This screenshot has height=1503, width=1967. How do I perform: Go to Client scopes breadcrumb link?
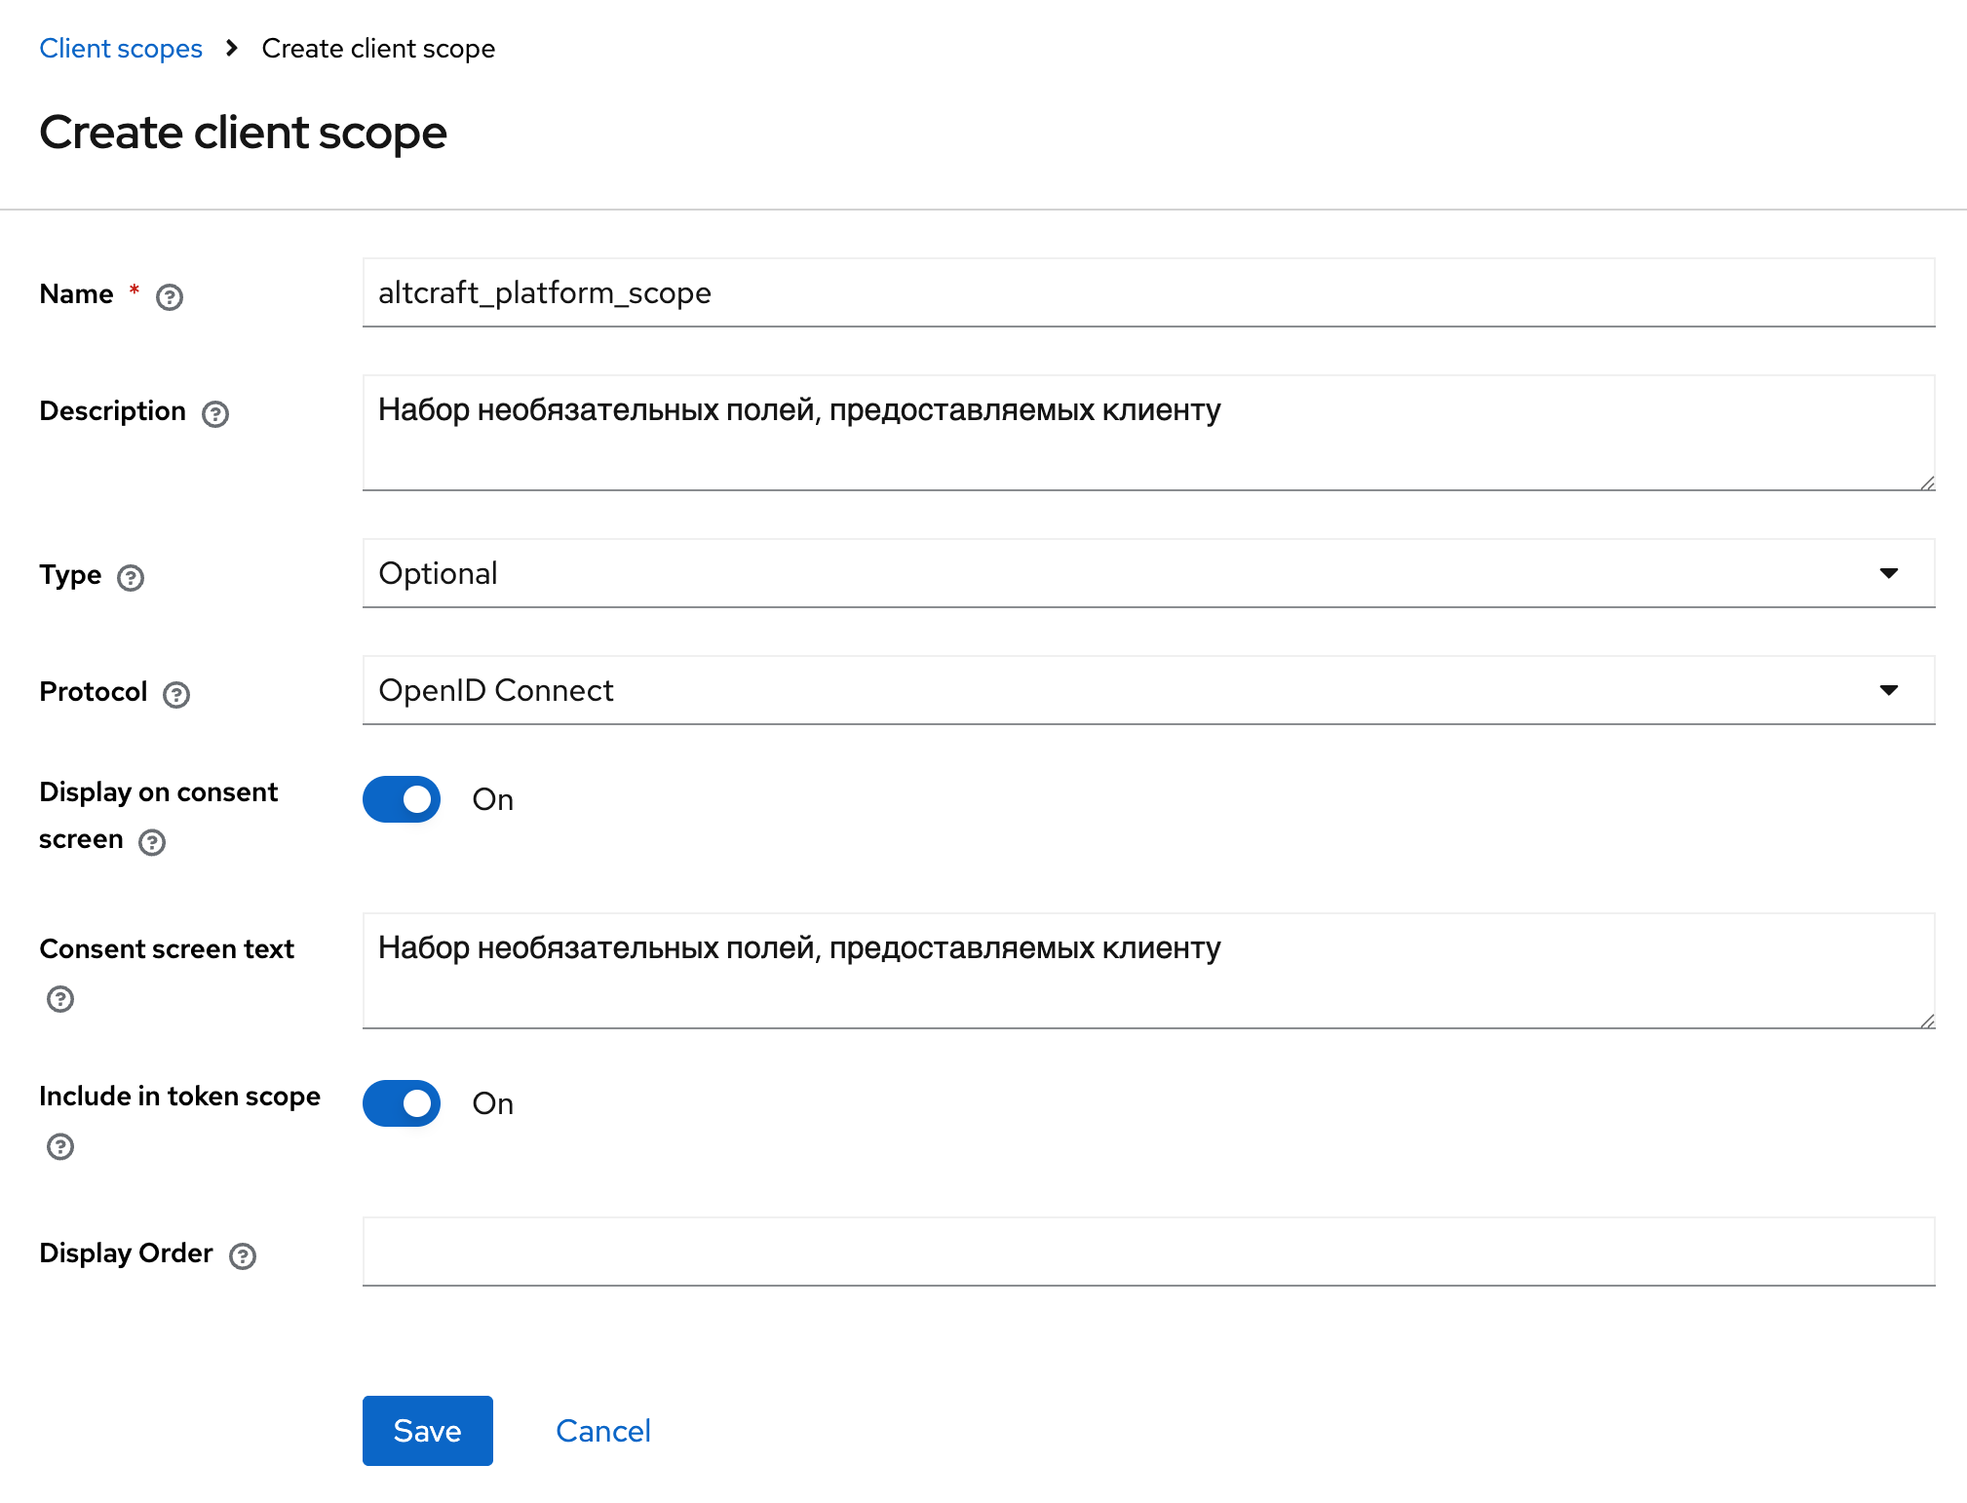tap(121, 49)
